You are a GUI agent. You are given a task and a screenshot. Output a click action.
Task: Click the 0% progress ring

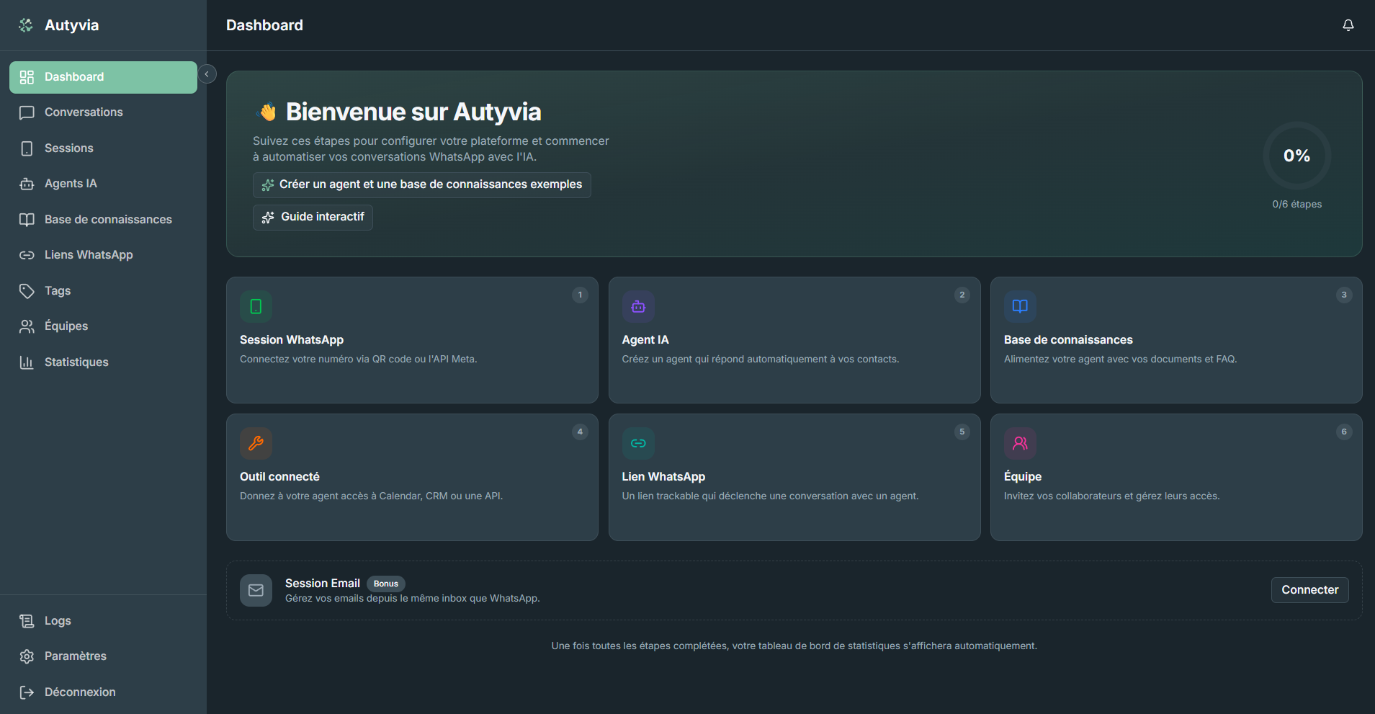(1296, 156)
